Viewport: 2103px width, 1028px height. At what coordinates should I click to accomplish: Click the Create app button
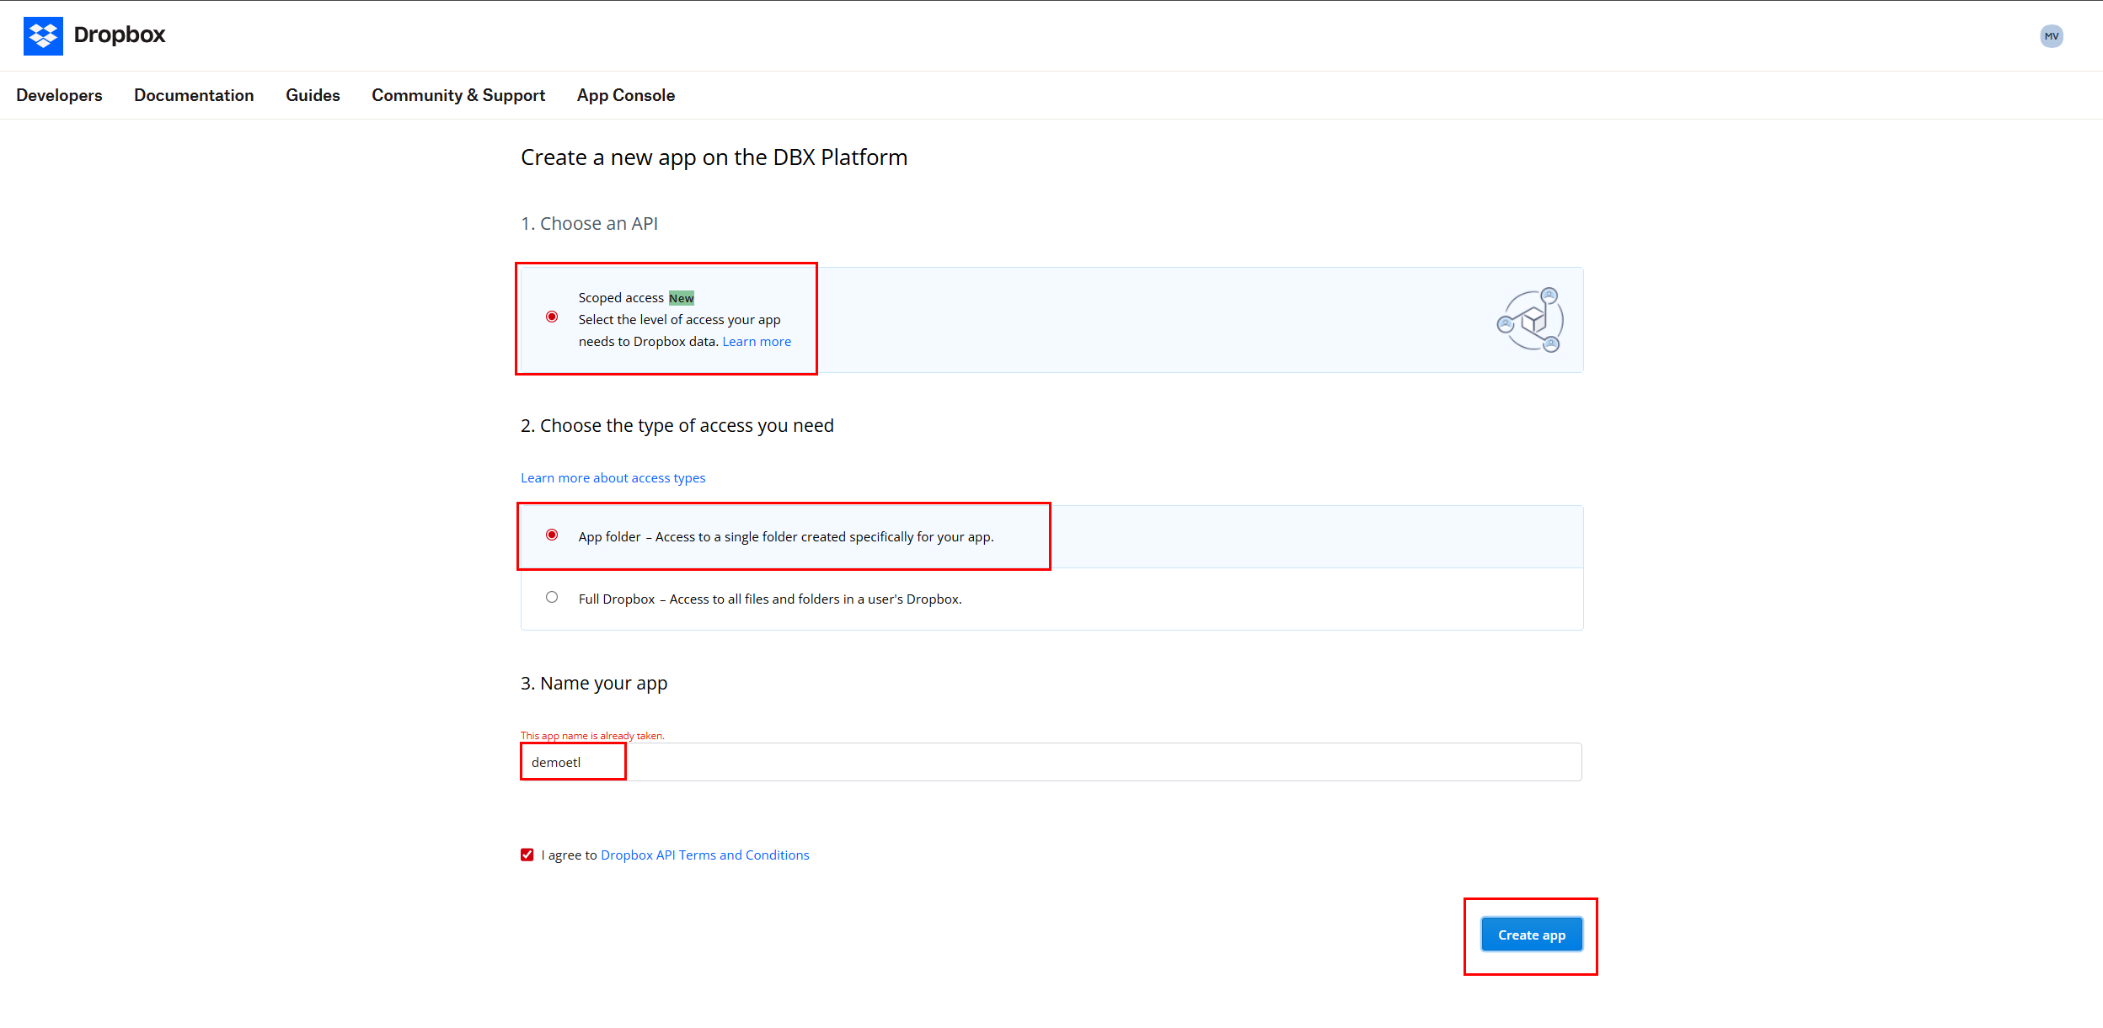pyautogui.click(x=1531, y=934)
